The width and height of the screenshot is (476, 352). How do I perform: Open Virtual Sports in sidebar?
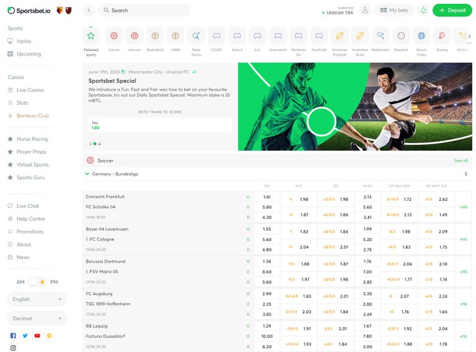(x=29, y=164)
